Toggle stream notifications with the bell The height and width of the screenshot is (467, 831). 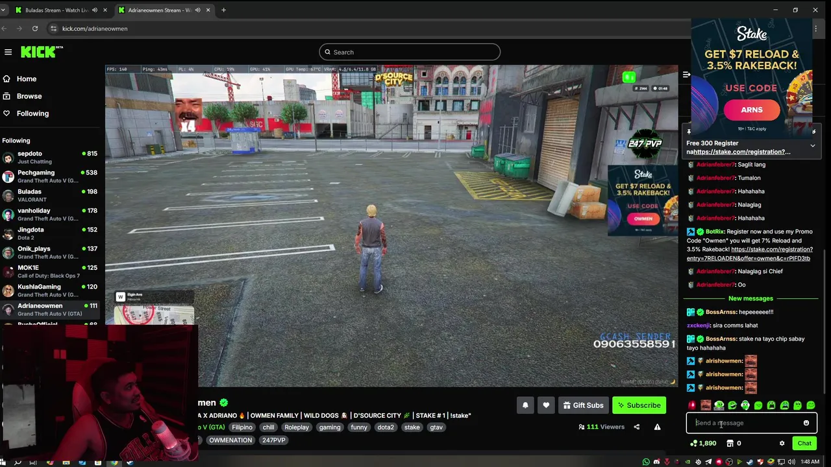pyautogui.click(x=525, y=405)
